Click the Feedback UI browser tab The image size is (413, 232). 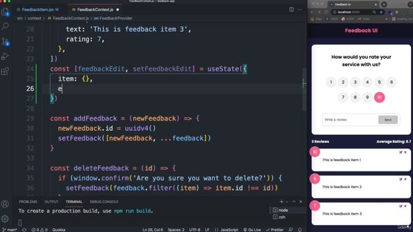pos(353,5)
